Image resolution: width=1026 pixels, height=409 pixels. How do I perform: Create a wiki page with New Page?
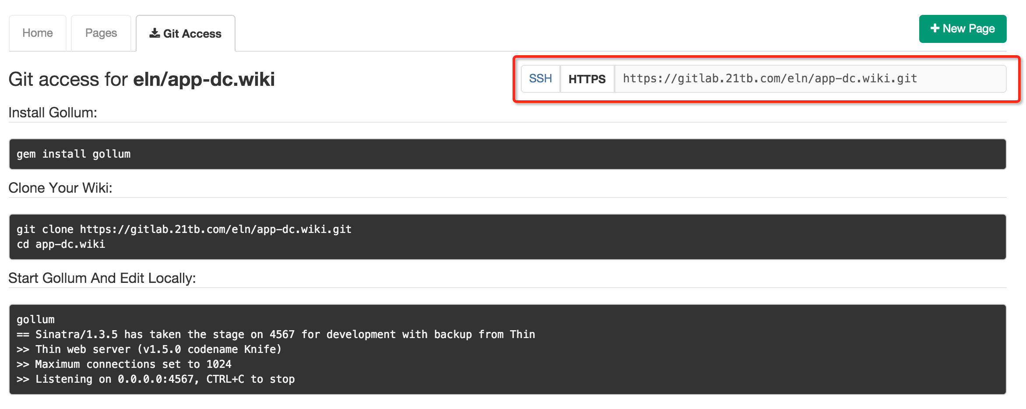(x=963, y=29)
